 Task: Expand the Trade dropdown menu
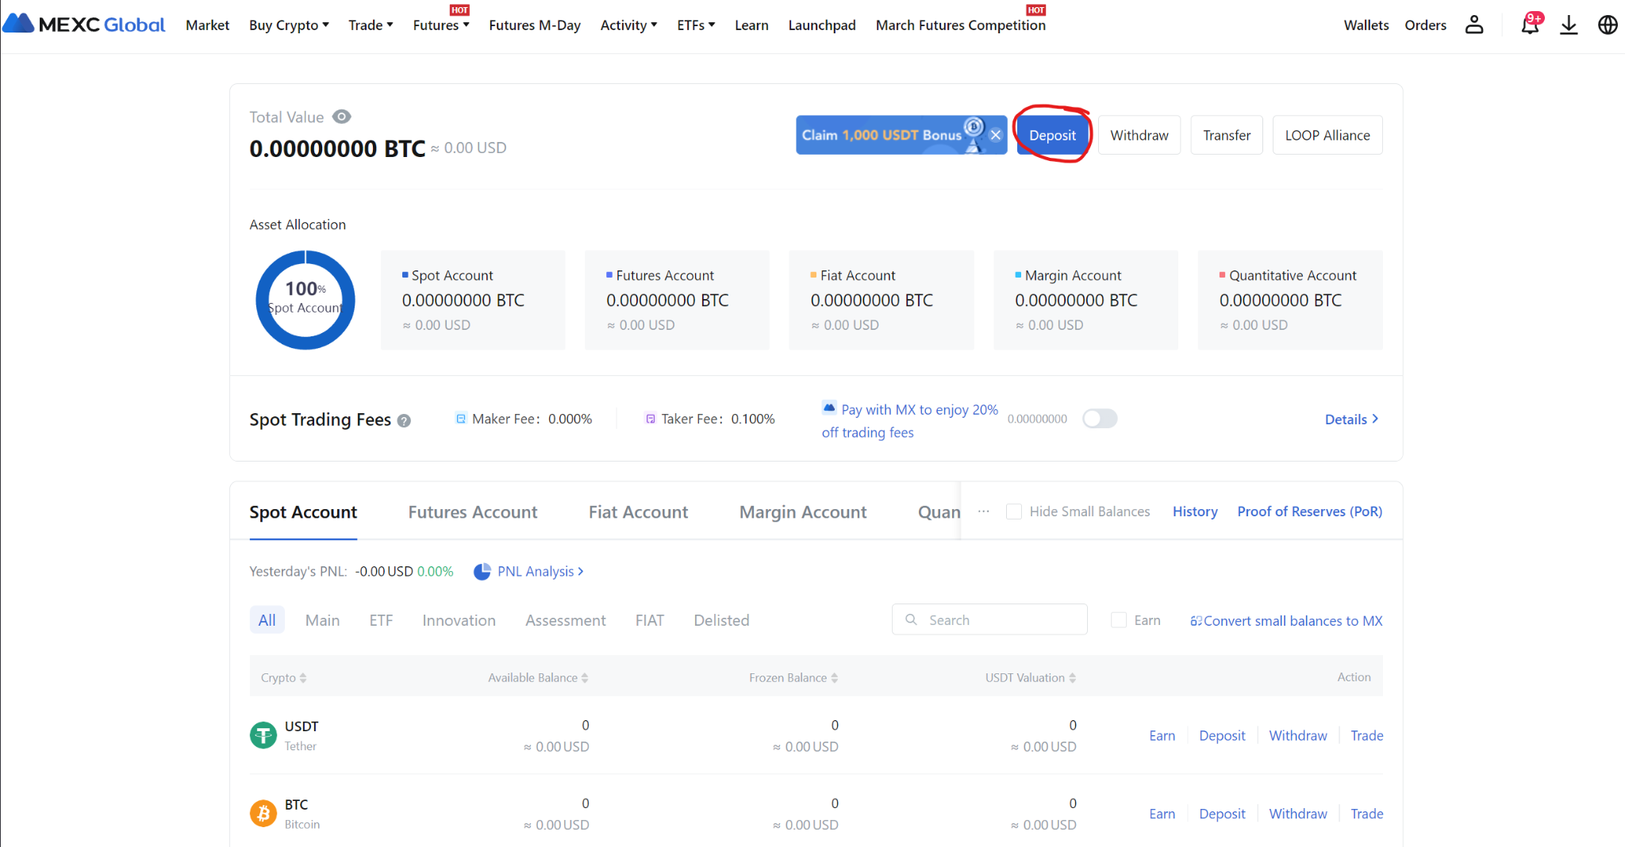pos(371,25)
